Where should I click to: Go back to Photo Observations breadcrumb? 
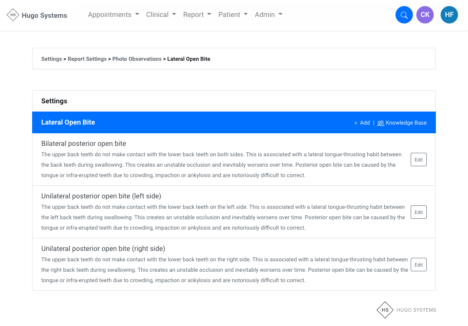tap(137, 59)
